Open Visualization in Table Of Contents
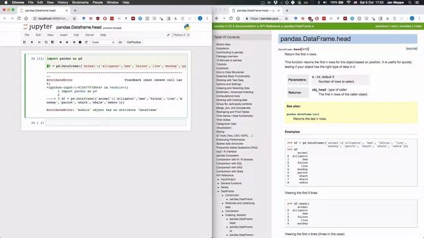The height and width of the screenshot is (238, 424). point(224,128)
